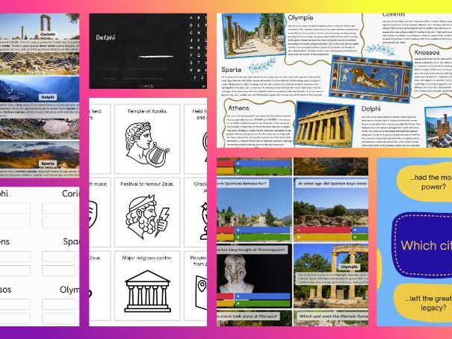Click the blue laurel branch below Corinth text
The height and width of the screenshot is (339, 452).
click(380, 49)
